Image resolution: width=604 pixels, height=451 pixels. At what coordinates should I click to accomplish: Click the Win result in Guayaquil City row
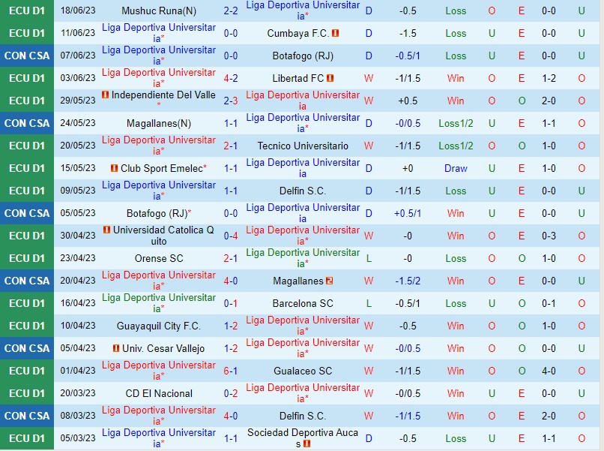click(x=456, y=326)
